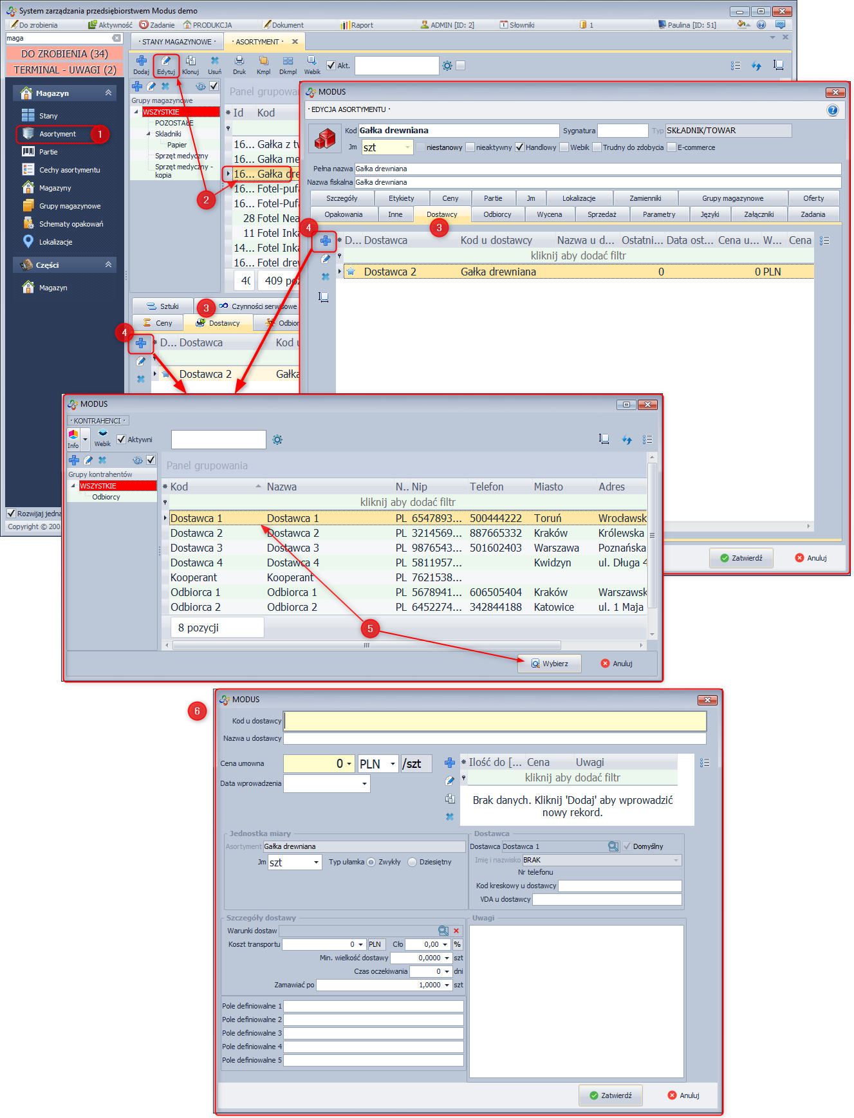This screenshot has width=854, height=1118.
Task: Toggle the Akt. checkbox in main toolbar
Action: [x=331, y=65]
